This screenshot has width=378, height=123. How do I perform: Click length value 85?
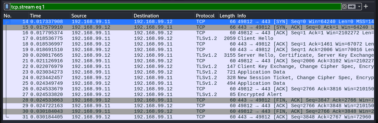[232, 95]
